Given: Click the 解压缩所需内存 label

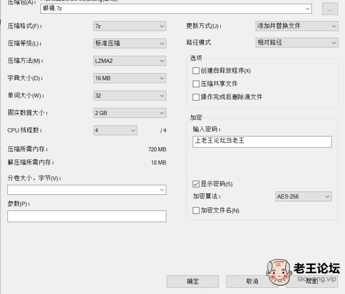Looking at the screenshot, I should click(31, 162).
